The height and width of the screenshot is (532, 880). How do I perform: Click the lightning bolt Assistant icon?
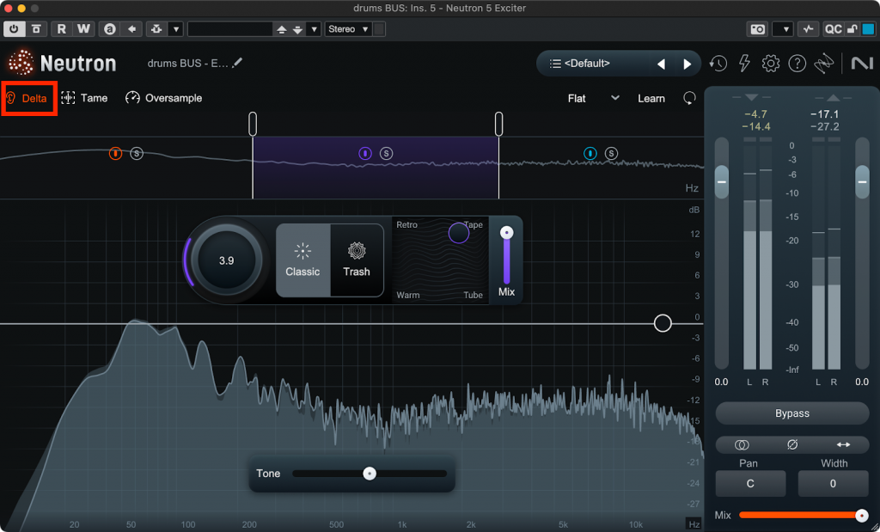click(x=744, y=64)
